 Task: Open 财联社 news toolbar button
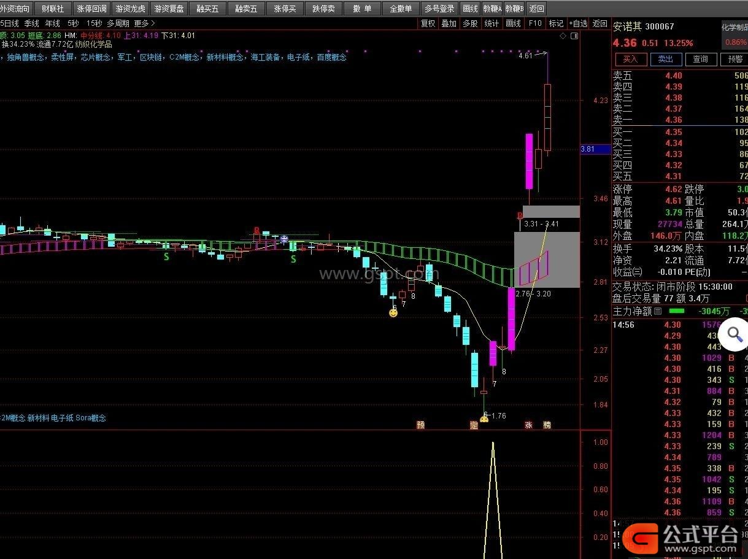(53, 9)
